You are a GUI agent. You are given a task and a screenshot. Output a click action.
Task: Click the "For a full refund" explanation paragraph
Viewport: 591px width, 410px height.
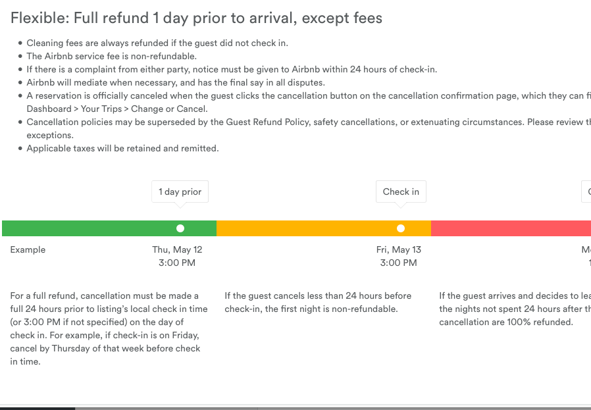109,328
